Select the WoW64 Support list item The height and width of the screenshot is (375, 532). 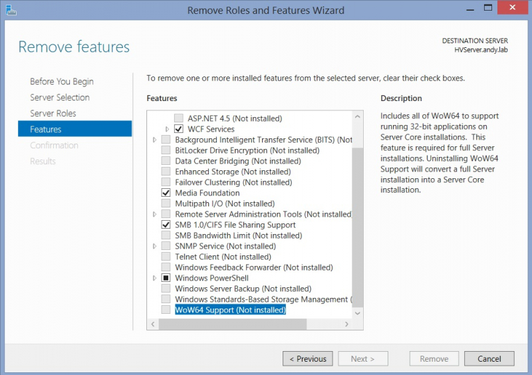click(x=230, y=310)
